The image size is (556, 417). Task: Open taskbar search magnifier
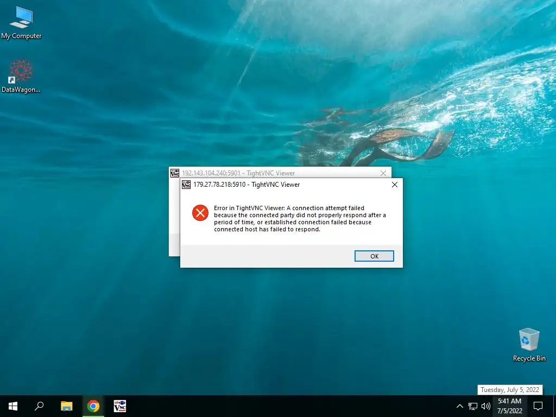[x=39, y=406]
